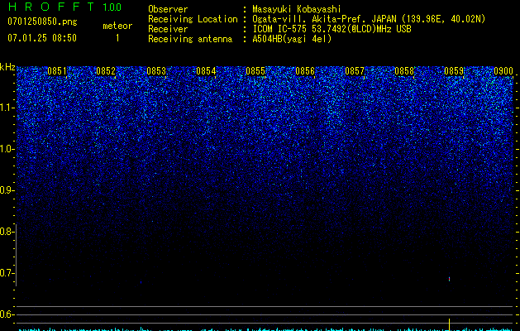This screenshot has height=331, width=520.
Task: Click the 0858 time marker
Action: click(x=404, y=71)
